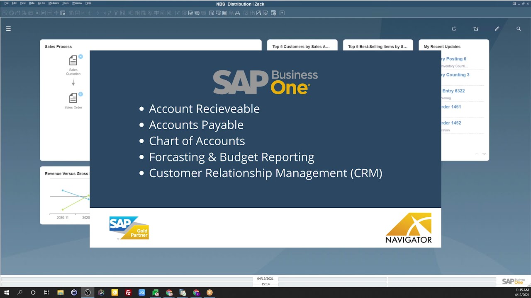Click the Find binoculars toolbar icon
531x298 pixels.
click(71, 13)
